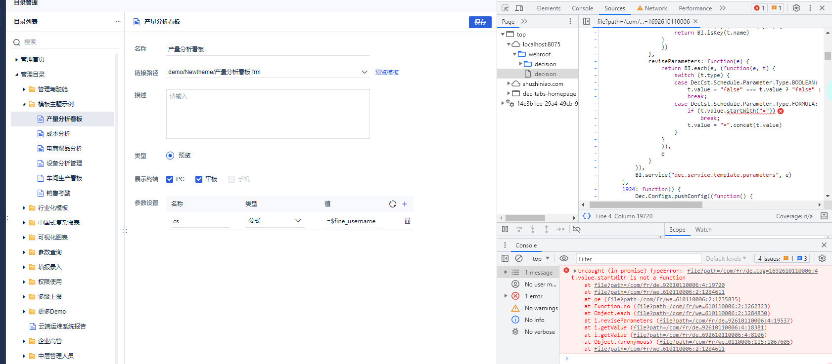The width and height of the screenshot is (832, 364).
Task: Add a parameter with plus icon
Action: tap(405, 204)
